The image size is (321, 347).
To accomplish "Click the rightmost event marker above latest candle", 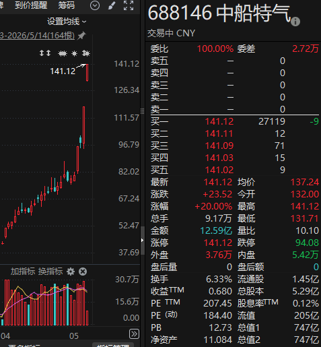I will tap(86, 53).
